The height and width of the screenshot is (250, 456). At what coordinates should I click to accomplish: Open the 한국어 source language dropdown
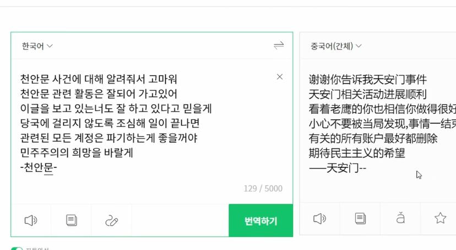[37, 46]
